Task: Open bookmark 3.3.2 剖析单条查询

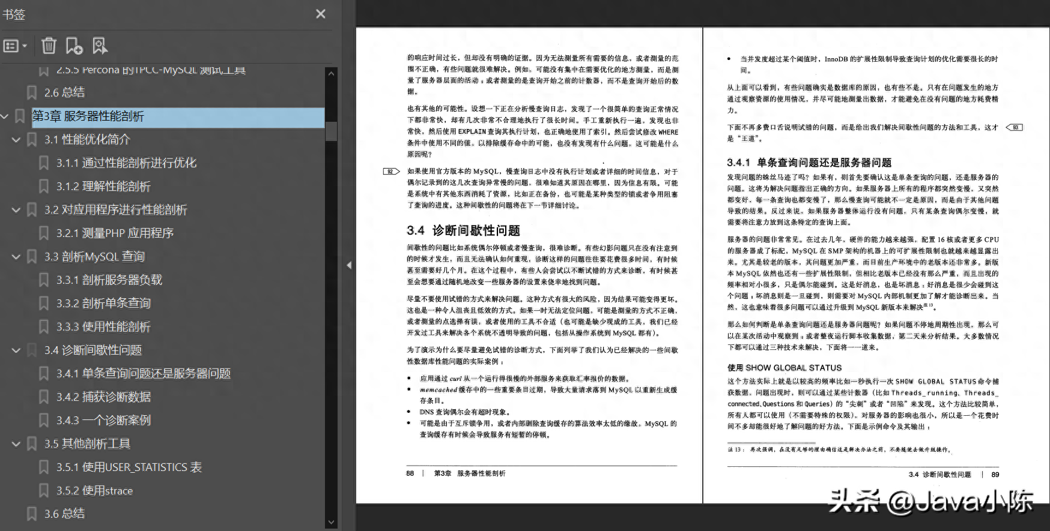Action: [x=103, y=303]
